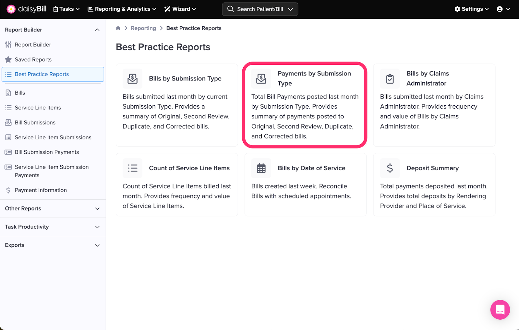Click the Count of Service Line Items list icon

tap(132, 168)
